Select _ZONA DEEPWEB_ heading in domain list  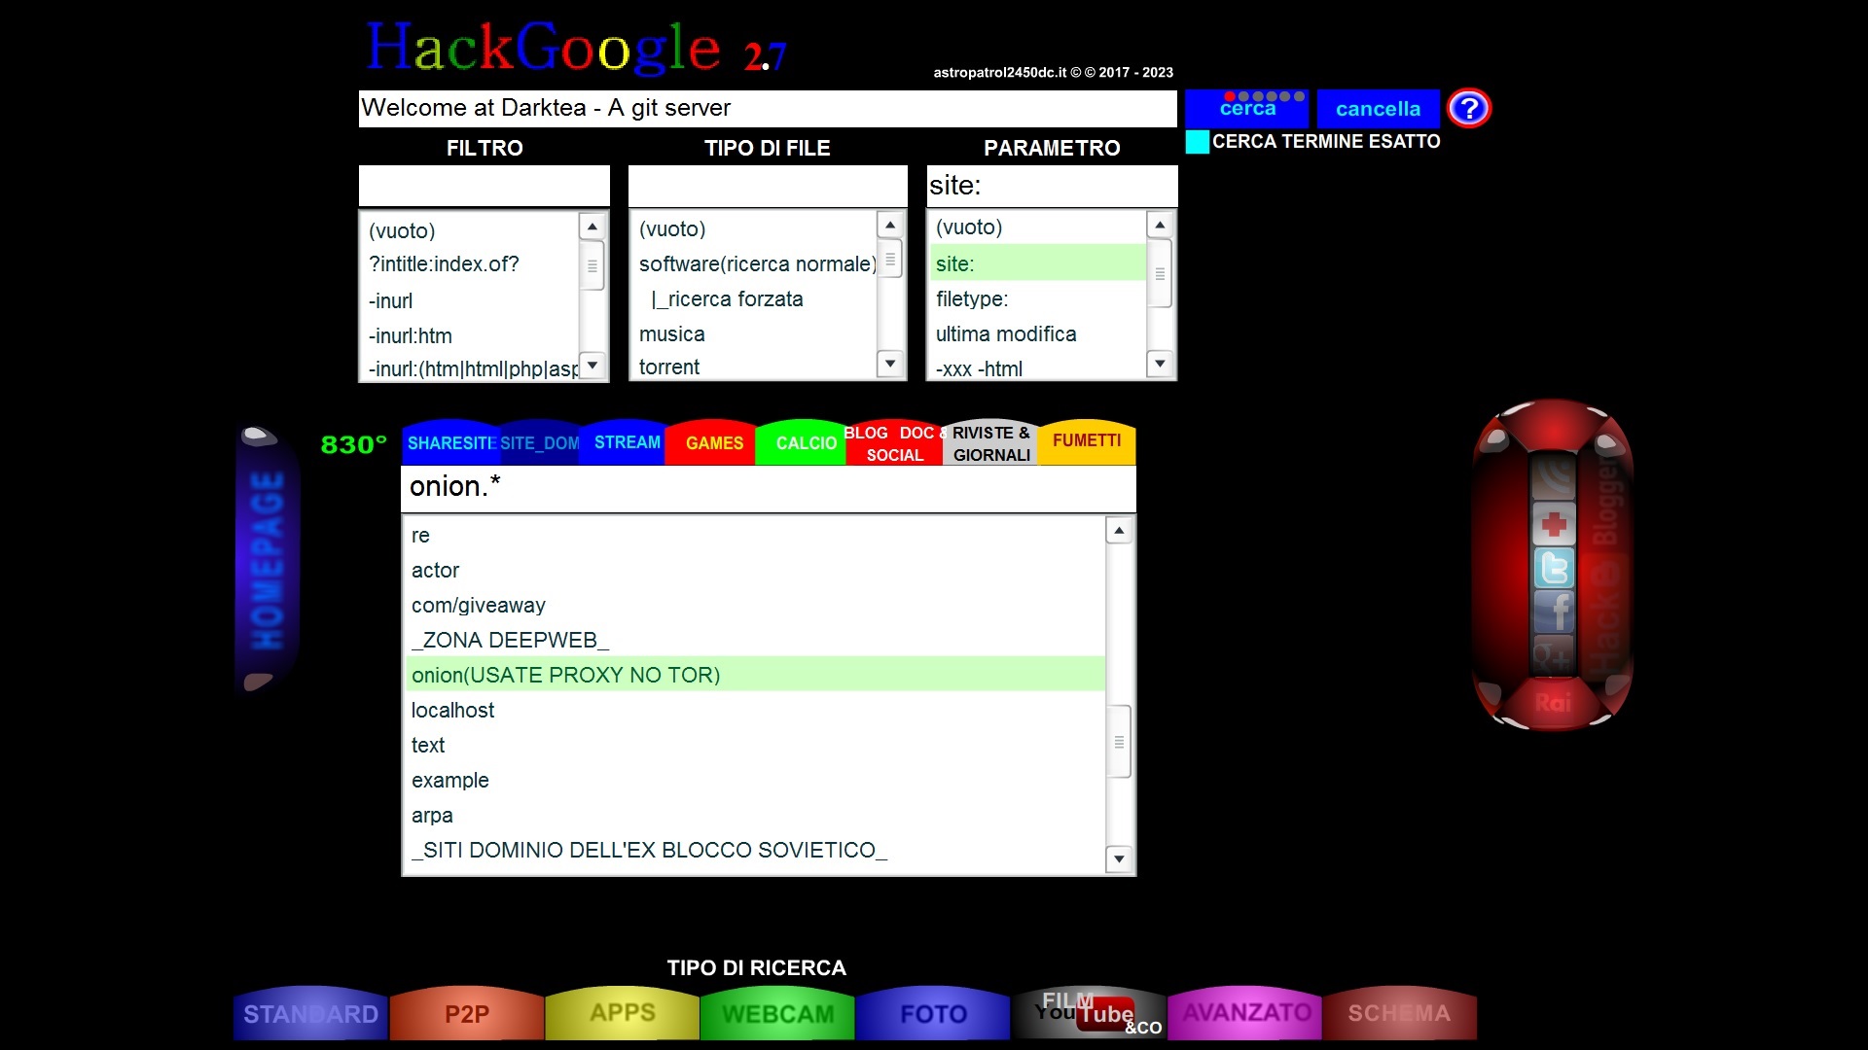coord(755,640)
